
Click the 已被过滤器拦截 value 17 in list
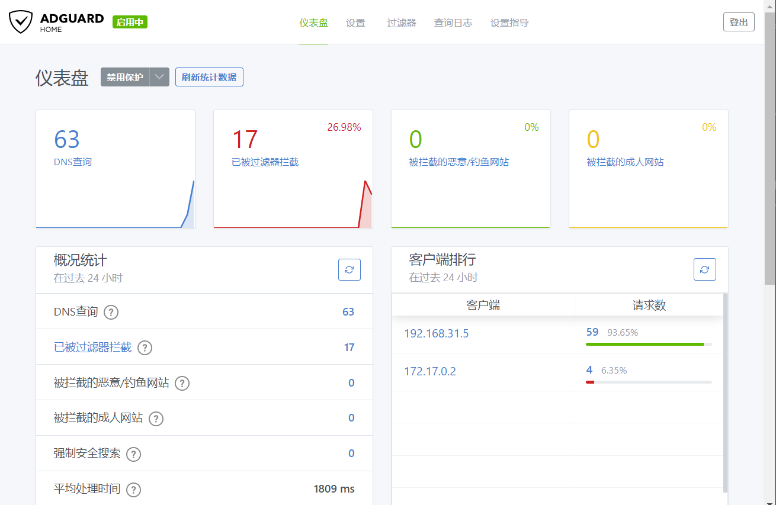(x=349, y=348)
